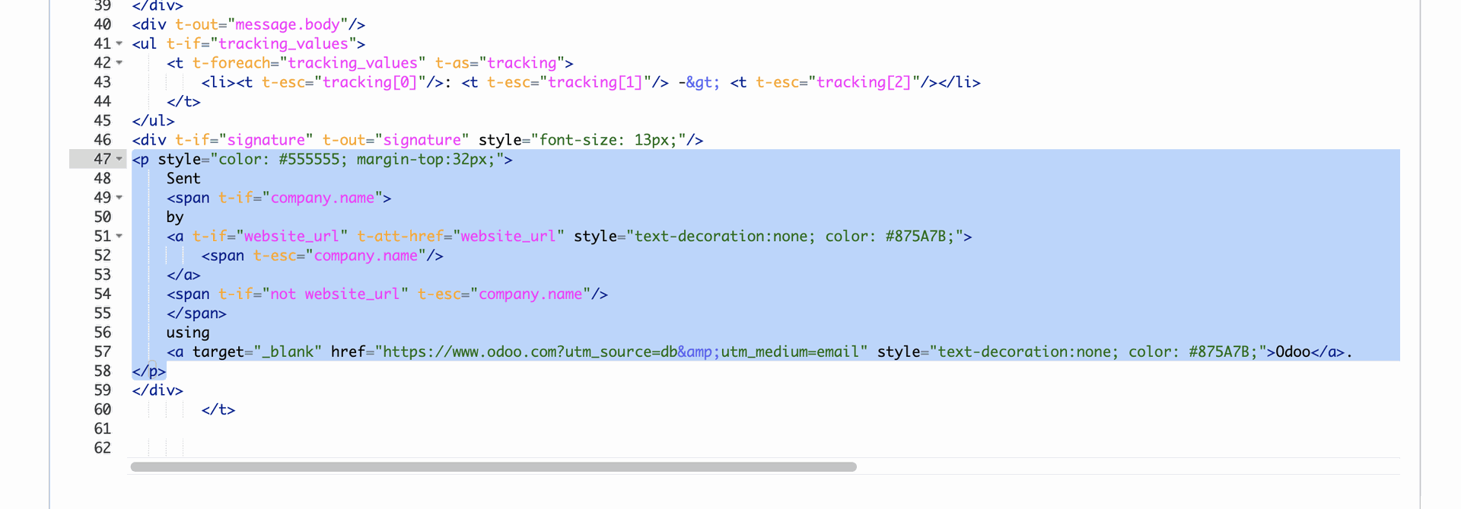Click line number 58 in the gutter
Viewport: 1461px width, 509px height.
[x=103, y=371]
